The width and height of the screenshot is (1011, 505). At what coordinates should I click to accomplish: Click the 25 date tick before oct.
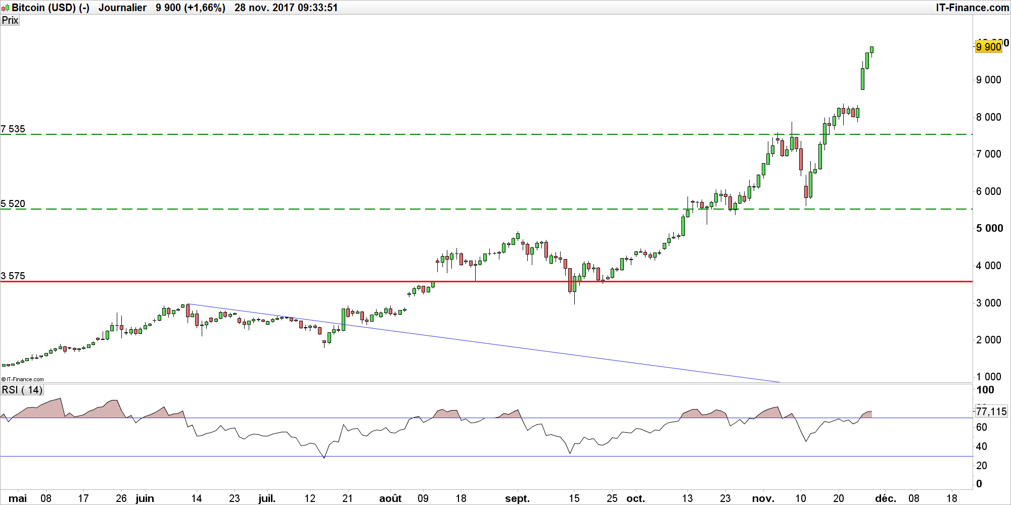[612, 498]
